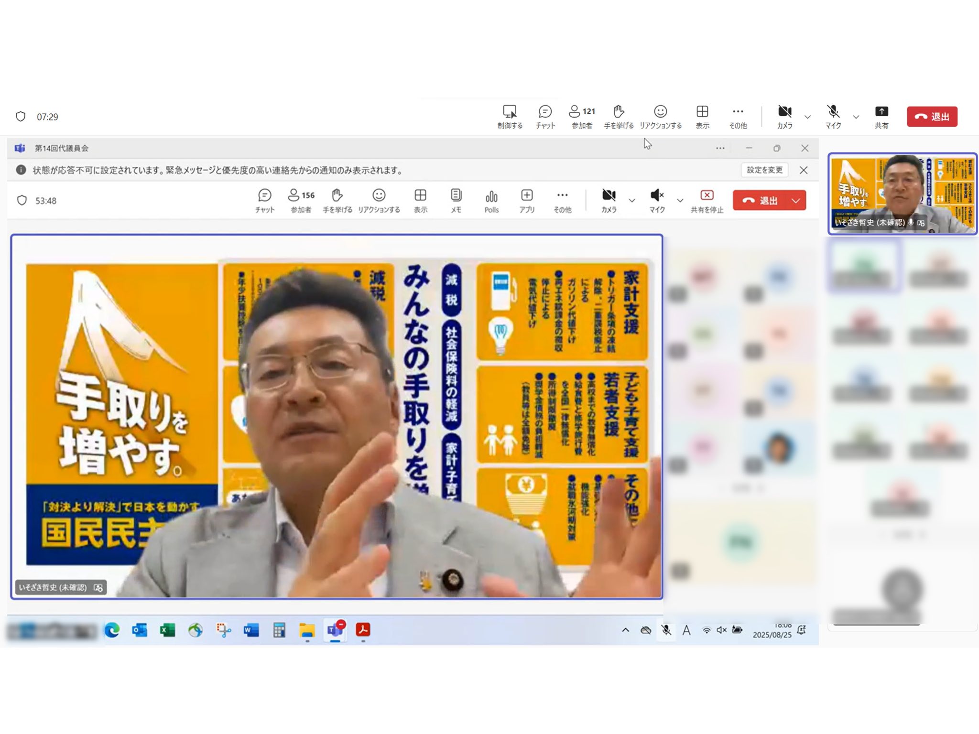The height and width of the screenshot is (734, 979).
Task: Expand the leave options arrow in shared window
Action: point(796,201)
